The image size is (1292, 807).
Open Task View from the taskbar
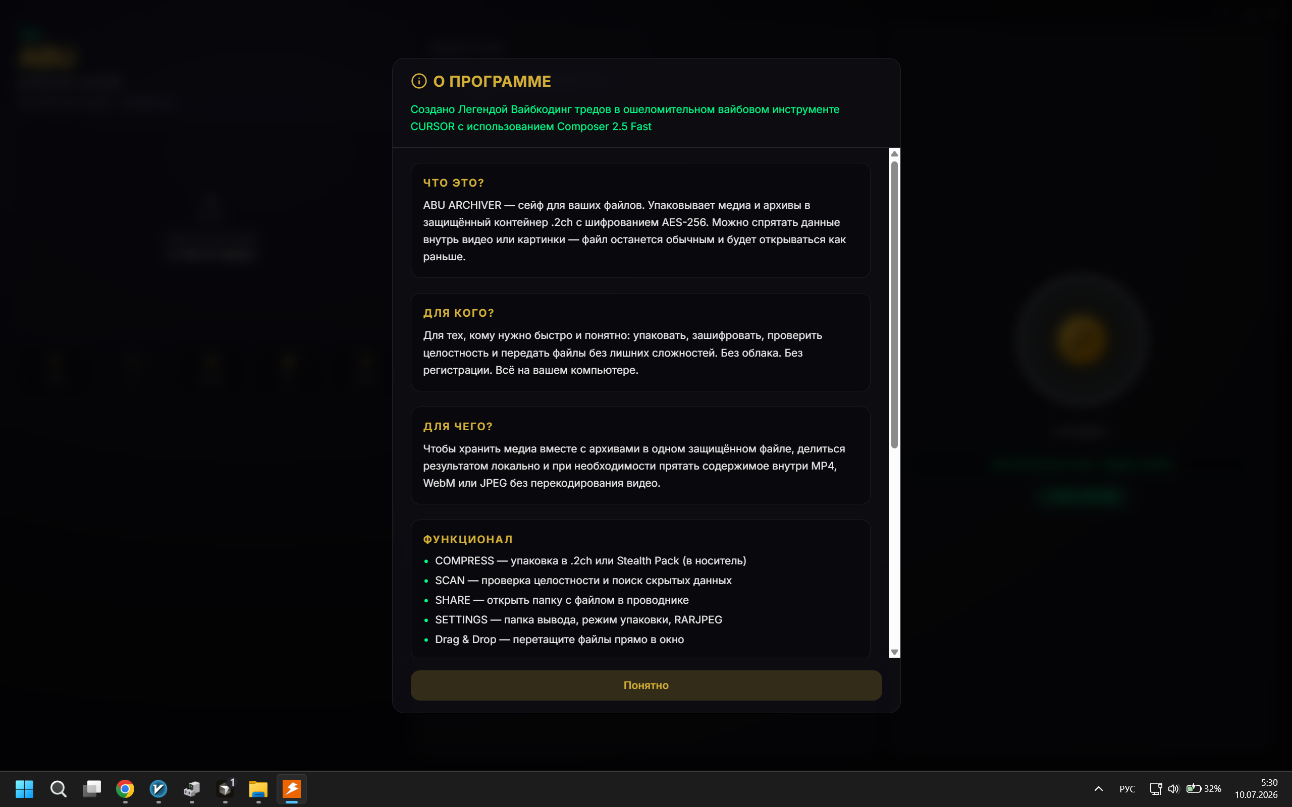(x=92, y=789)
